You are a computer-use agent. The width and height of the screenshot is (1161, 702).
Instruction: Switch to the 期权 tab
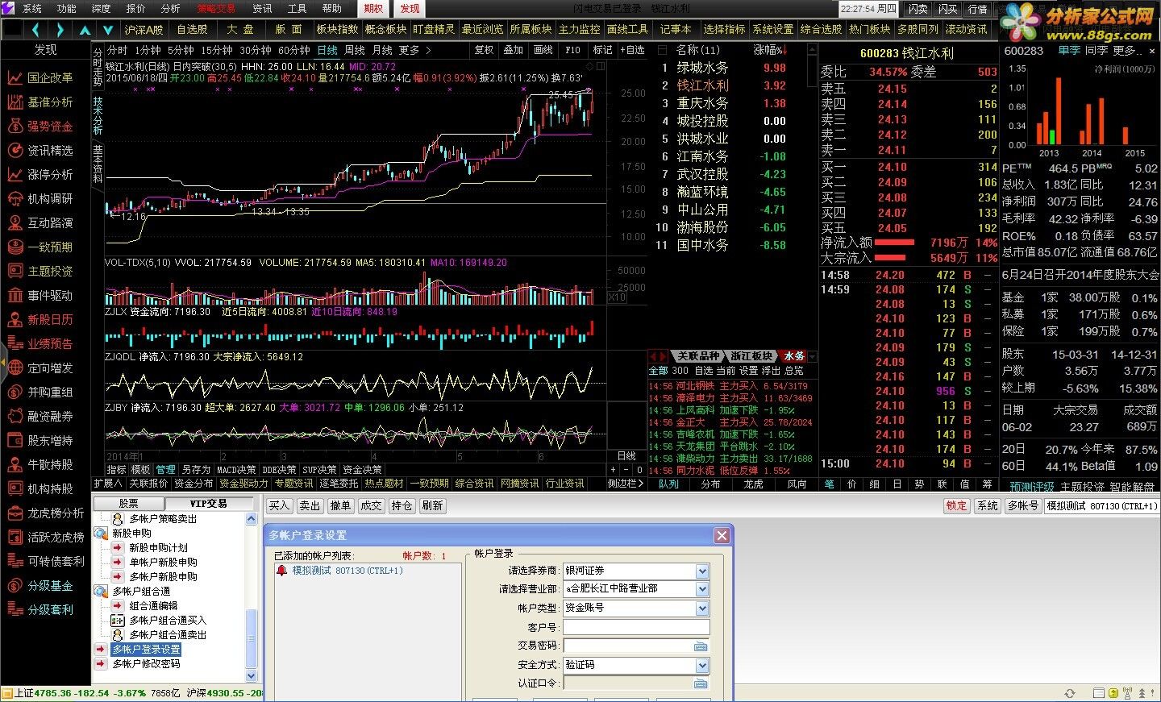(373, 8)
